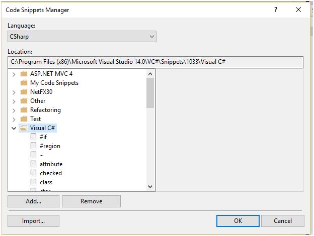Select the class snippet item
Image resolution: width=314 pixels, height=236 pixels.
click(46, 182)
